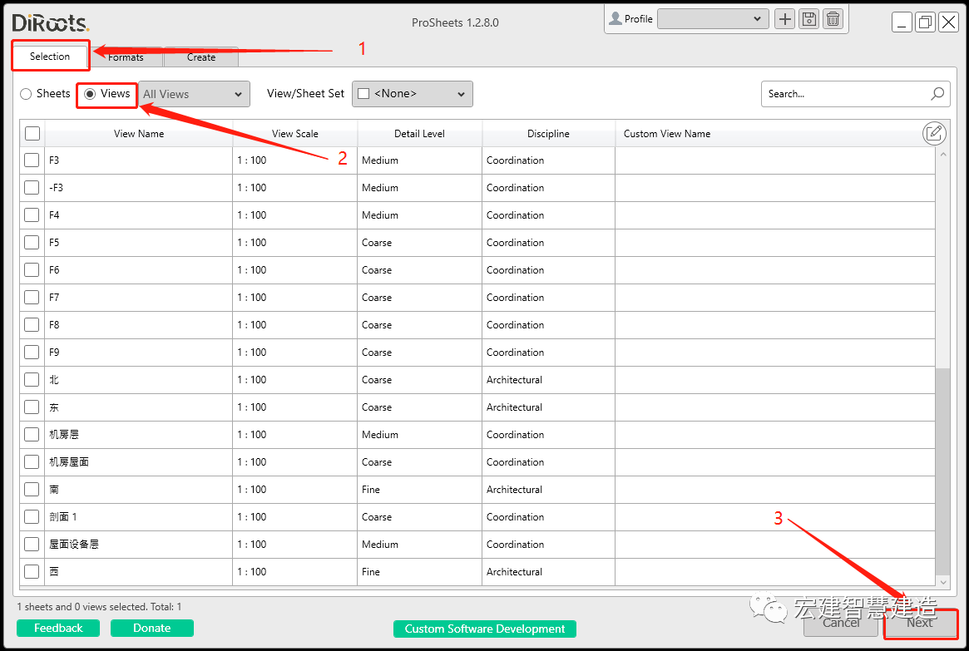Click the vertical scrollbar thumb
Screen dimensions: 969x651
click(x=942, y=471)
